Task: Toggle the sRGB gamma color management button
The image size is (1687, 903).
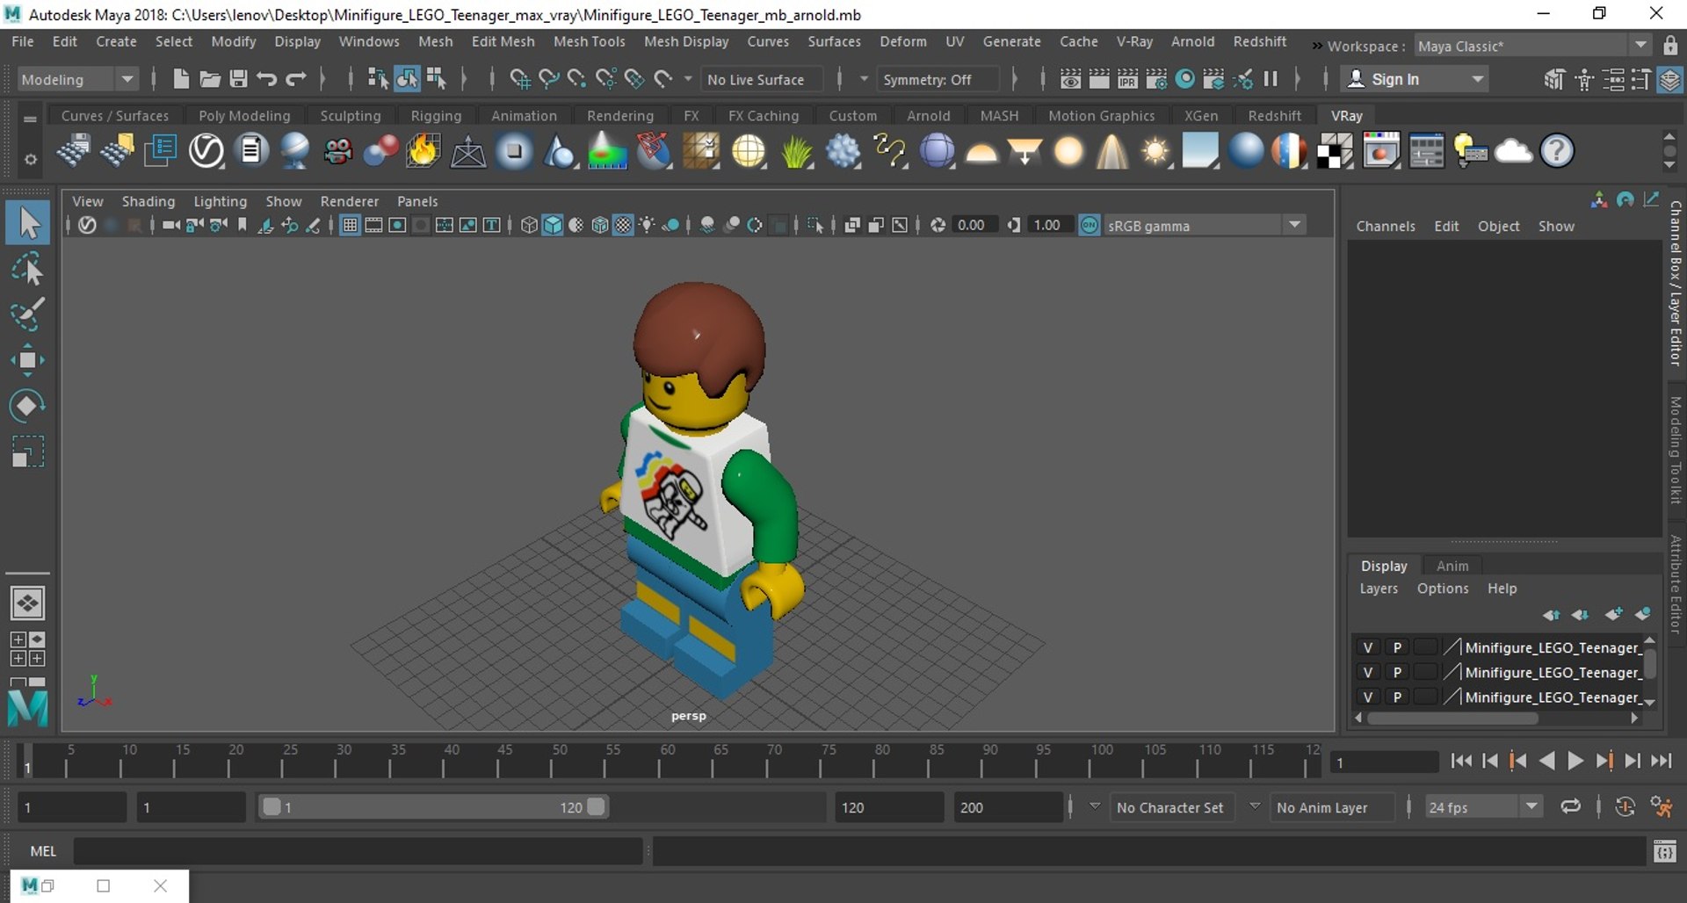Action: 1090,226
